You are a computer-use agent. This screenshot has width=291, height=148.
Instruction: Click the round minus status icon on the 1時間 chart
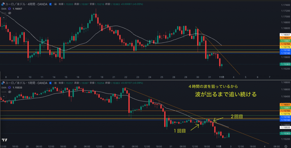pos(55,83)
